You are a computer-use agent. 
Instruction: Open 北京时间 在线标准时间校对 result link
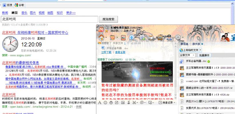click(35, 32)
